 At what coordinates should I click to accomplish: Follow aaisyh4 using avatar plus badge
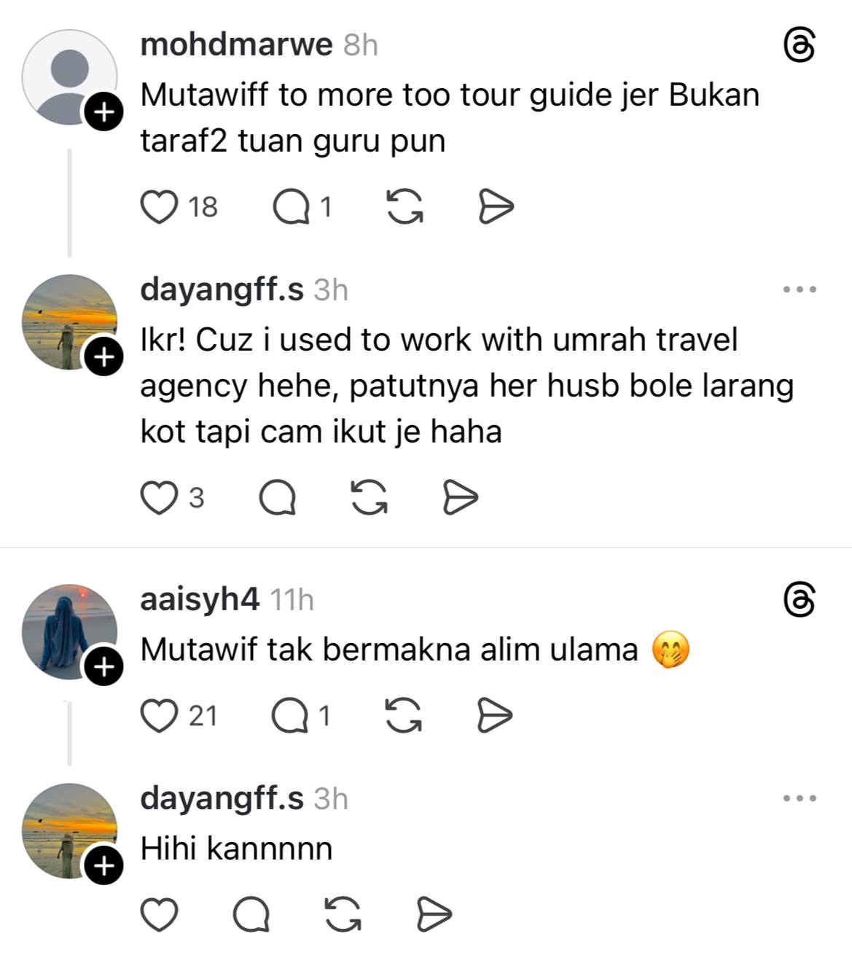tap(104, 666)
